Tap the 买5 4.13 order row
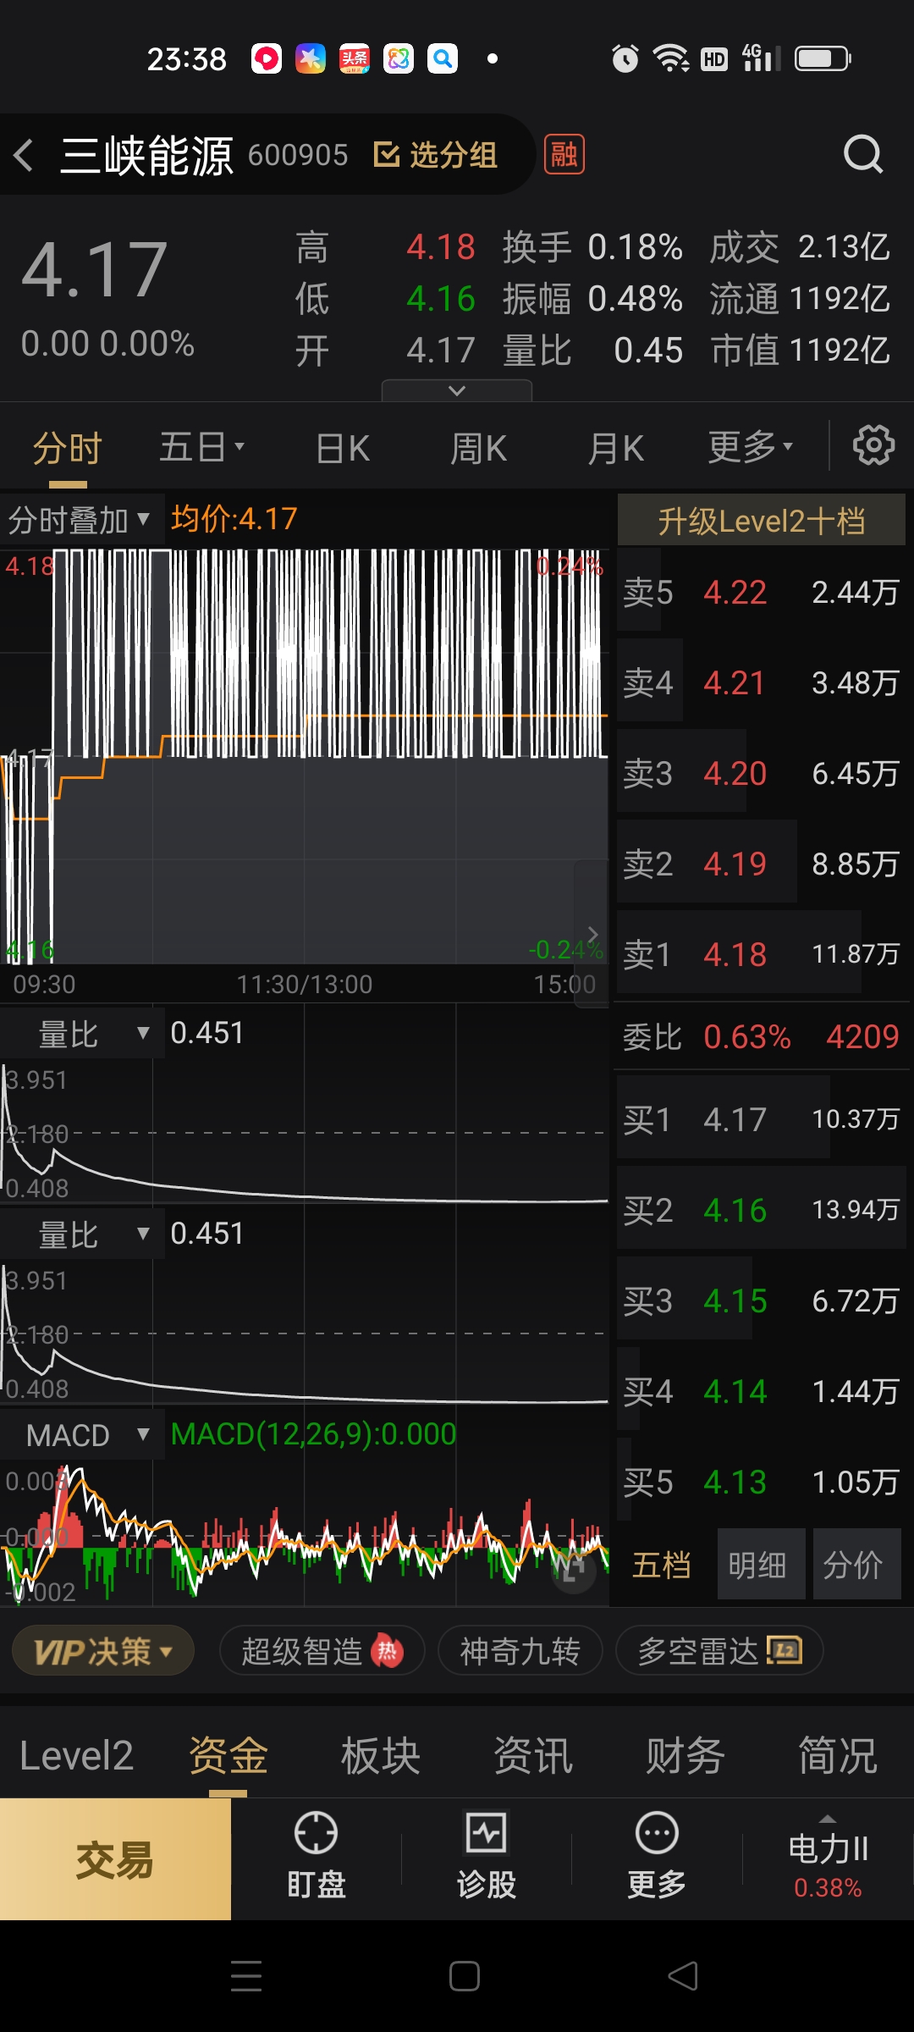Screen dimensions: 914x2032 click(762, 1481)
